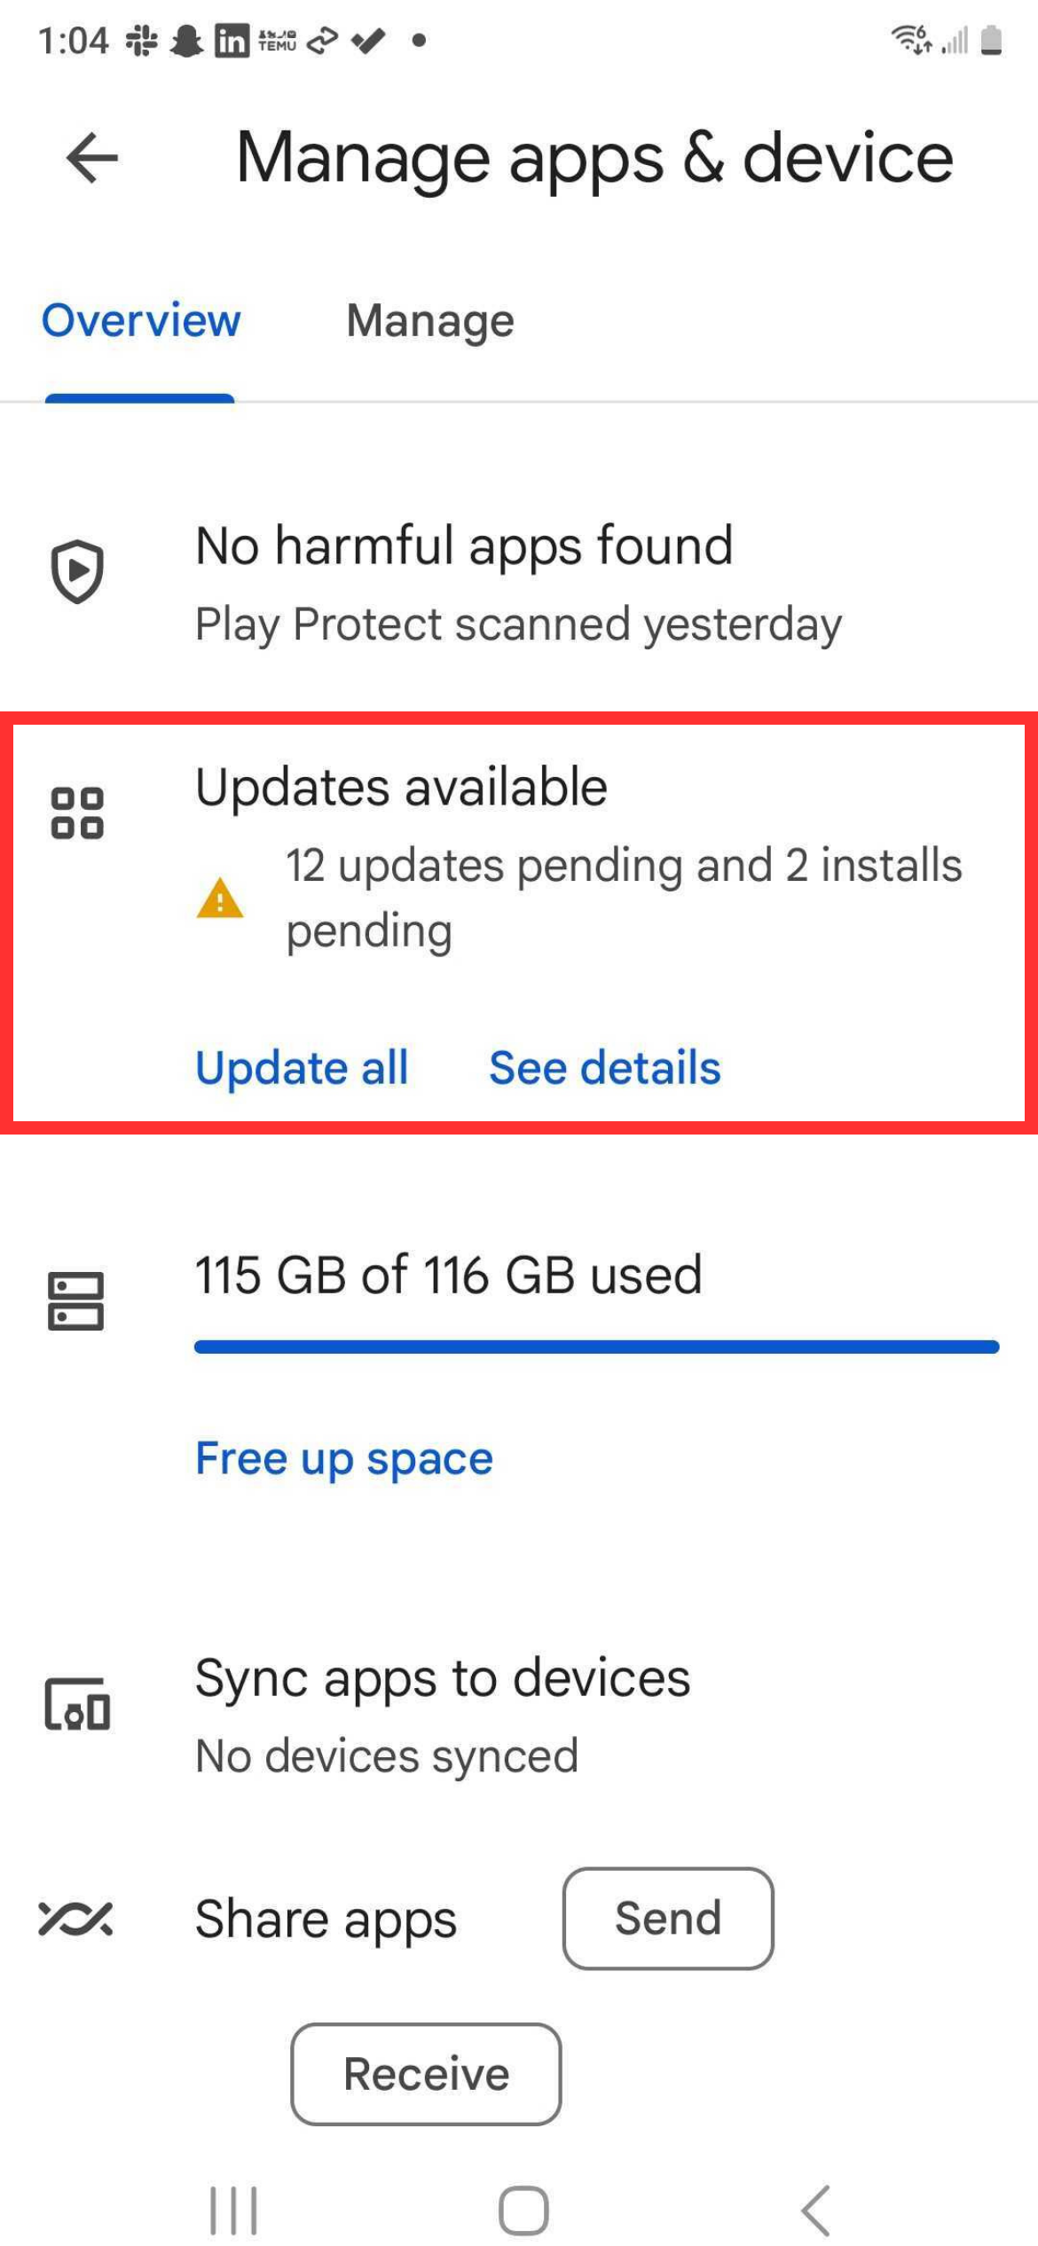Screen dimensions: 1038x2246
Task: Tap the yellow warning triangle icon
Action: pyautogui.click(x=220, y=898)
